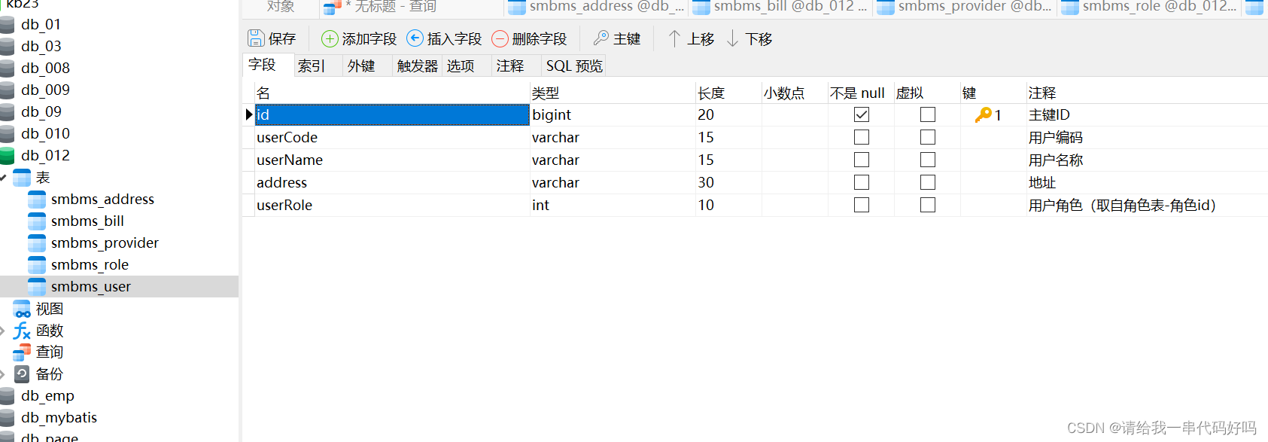Click the 注释 (Comment) column header
This screenshot has height=442, width=1268.
[1148, 93]
